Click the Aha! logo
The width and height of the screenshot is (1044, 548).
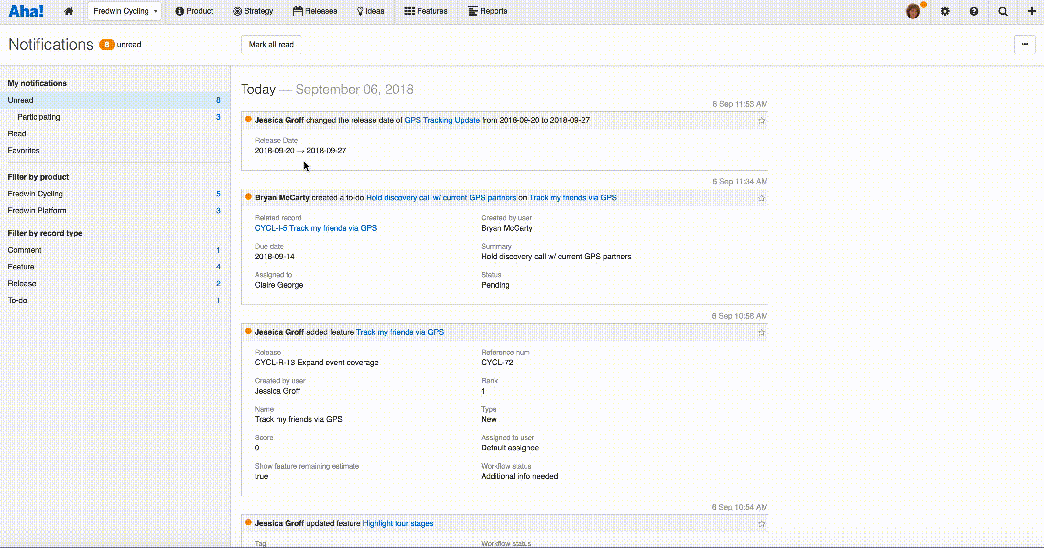coord(26,11)
